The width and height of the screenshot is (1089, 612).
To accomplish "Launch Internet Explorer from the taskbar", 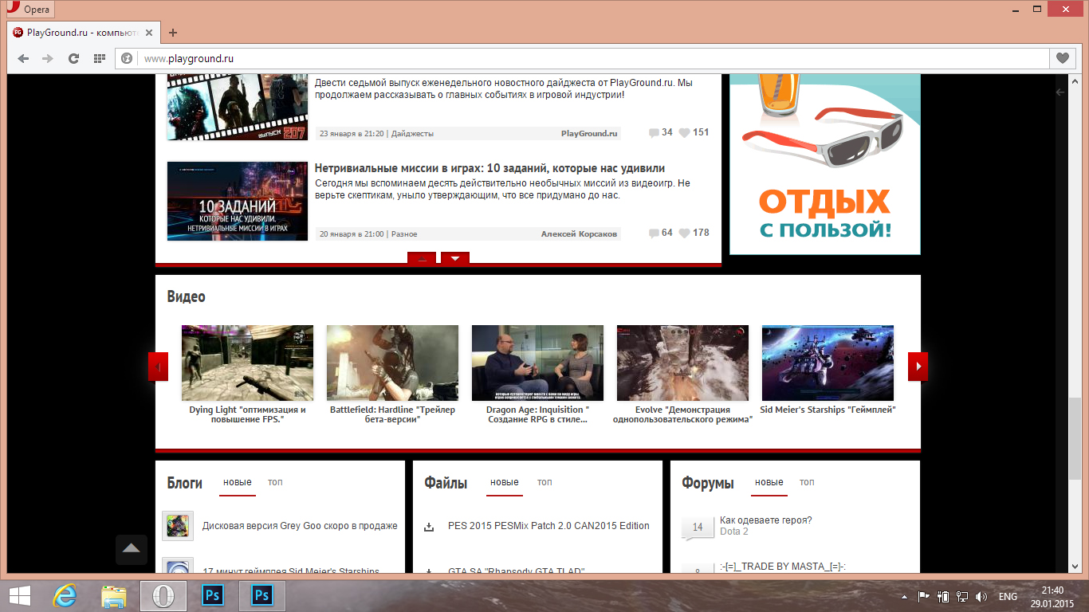I will [65, 596].
